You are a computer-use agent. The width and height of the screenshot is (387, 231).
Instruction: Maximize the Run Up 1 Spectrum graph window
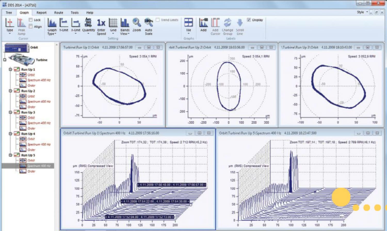pos(199,133)
